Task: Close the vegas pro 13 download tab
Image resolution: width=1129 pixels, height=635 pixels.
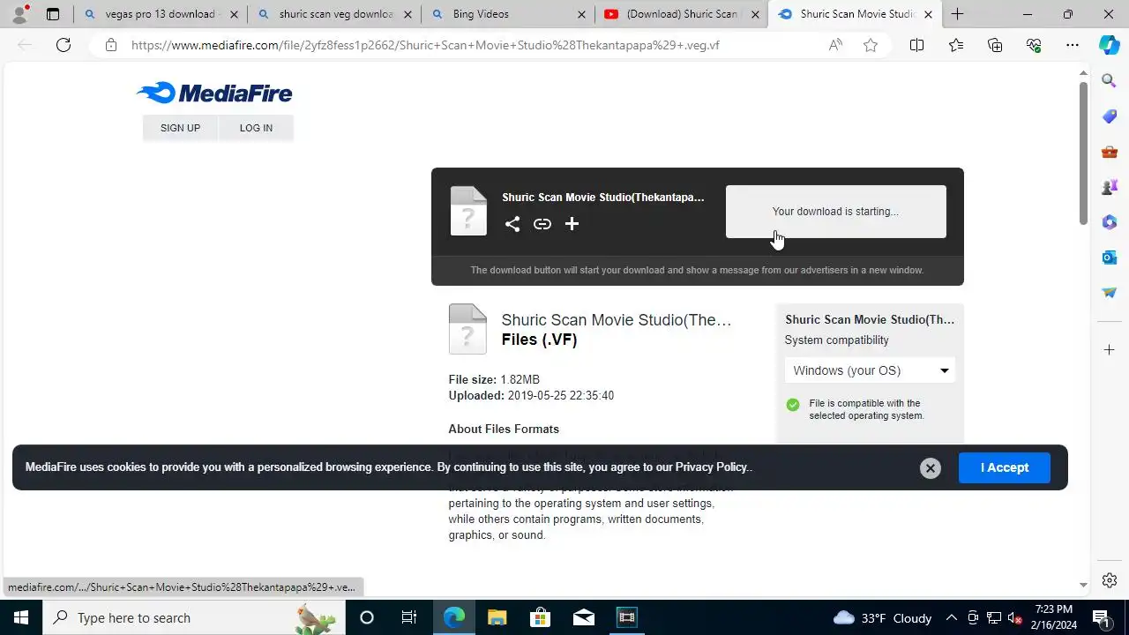Action: click(x=234, y=14)
